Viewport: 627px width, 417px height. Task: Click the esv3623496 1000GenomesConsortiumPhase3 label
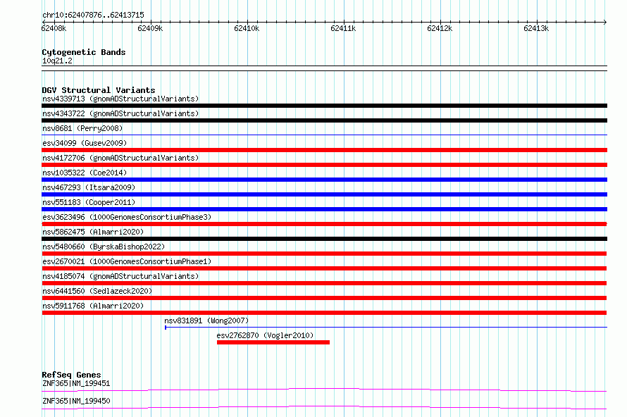tap(127, 217)
